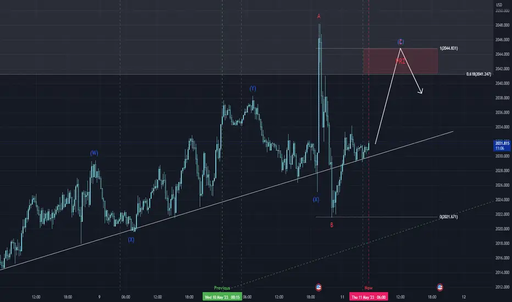
Task: Select the red PRZ rectangle zone
Action: (x=400, y=61)
